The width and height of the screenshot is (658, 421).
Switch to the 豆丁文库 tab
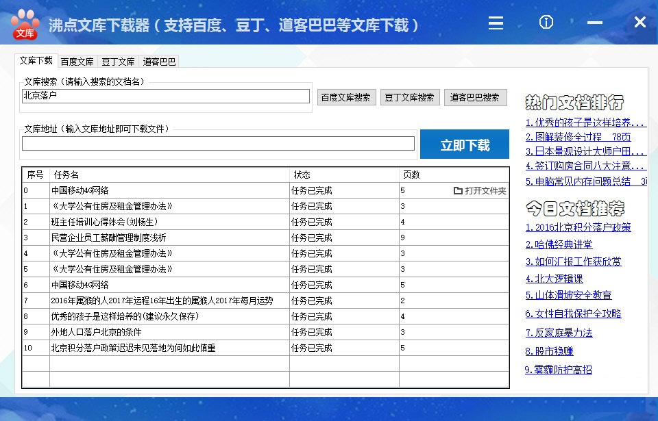point(118,61)
